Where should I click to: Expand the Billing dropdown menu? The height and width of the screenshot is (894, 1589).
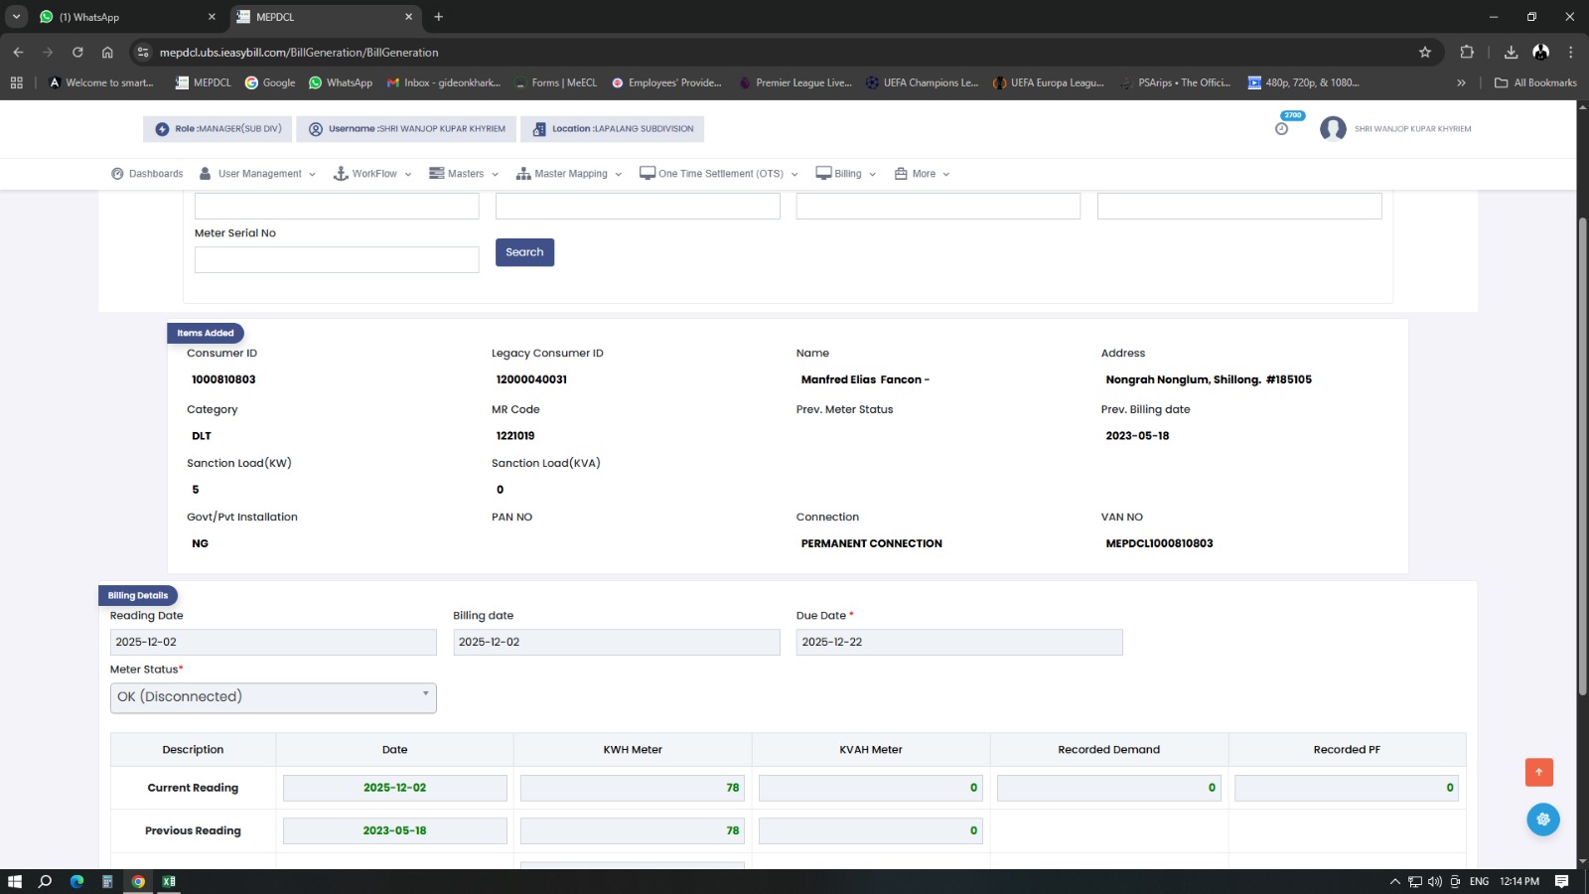846,174
